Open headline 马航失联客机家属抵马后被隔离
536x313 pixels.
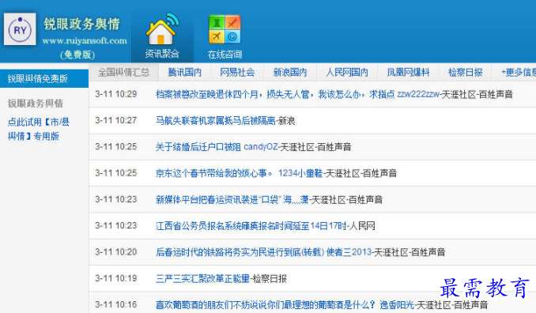coord(216,121)
